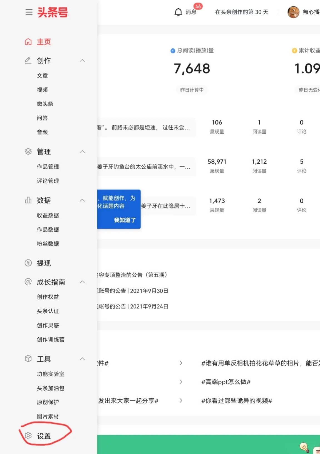Dismiss tooltip with 我知道了 button
320x454 pixels.
pyautogui.click(x=125, y=220)
